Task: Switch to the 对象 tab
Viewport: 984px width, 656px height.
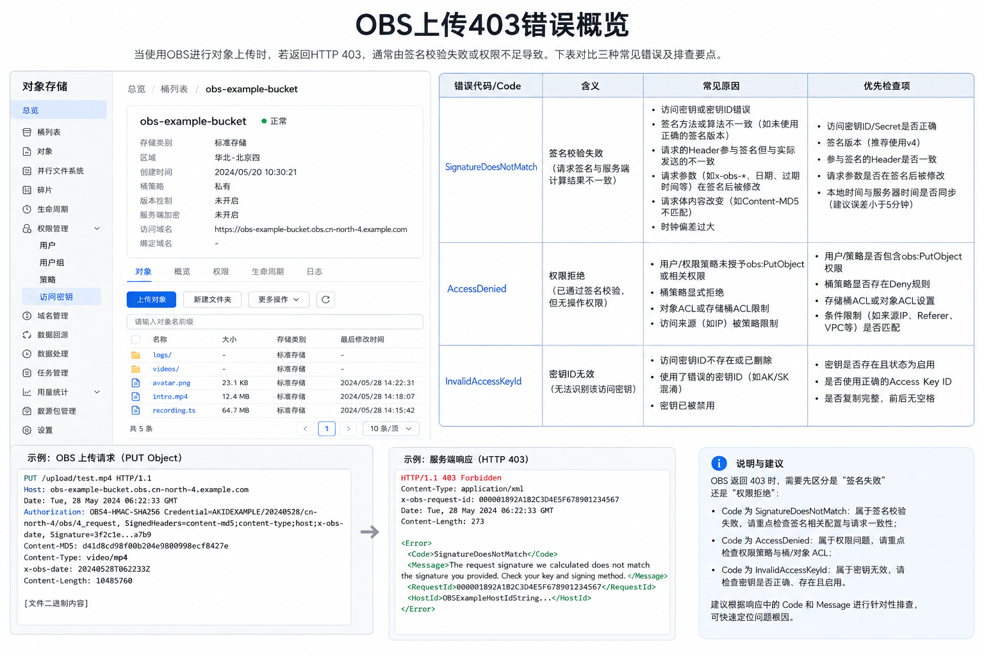Action: (143, 272)
